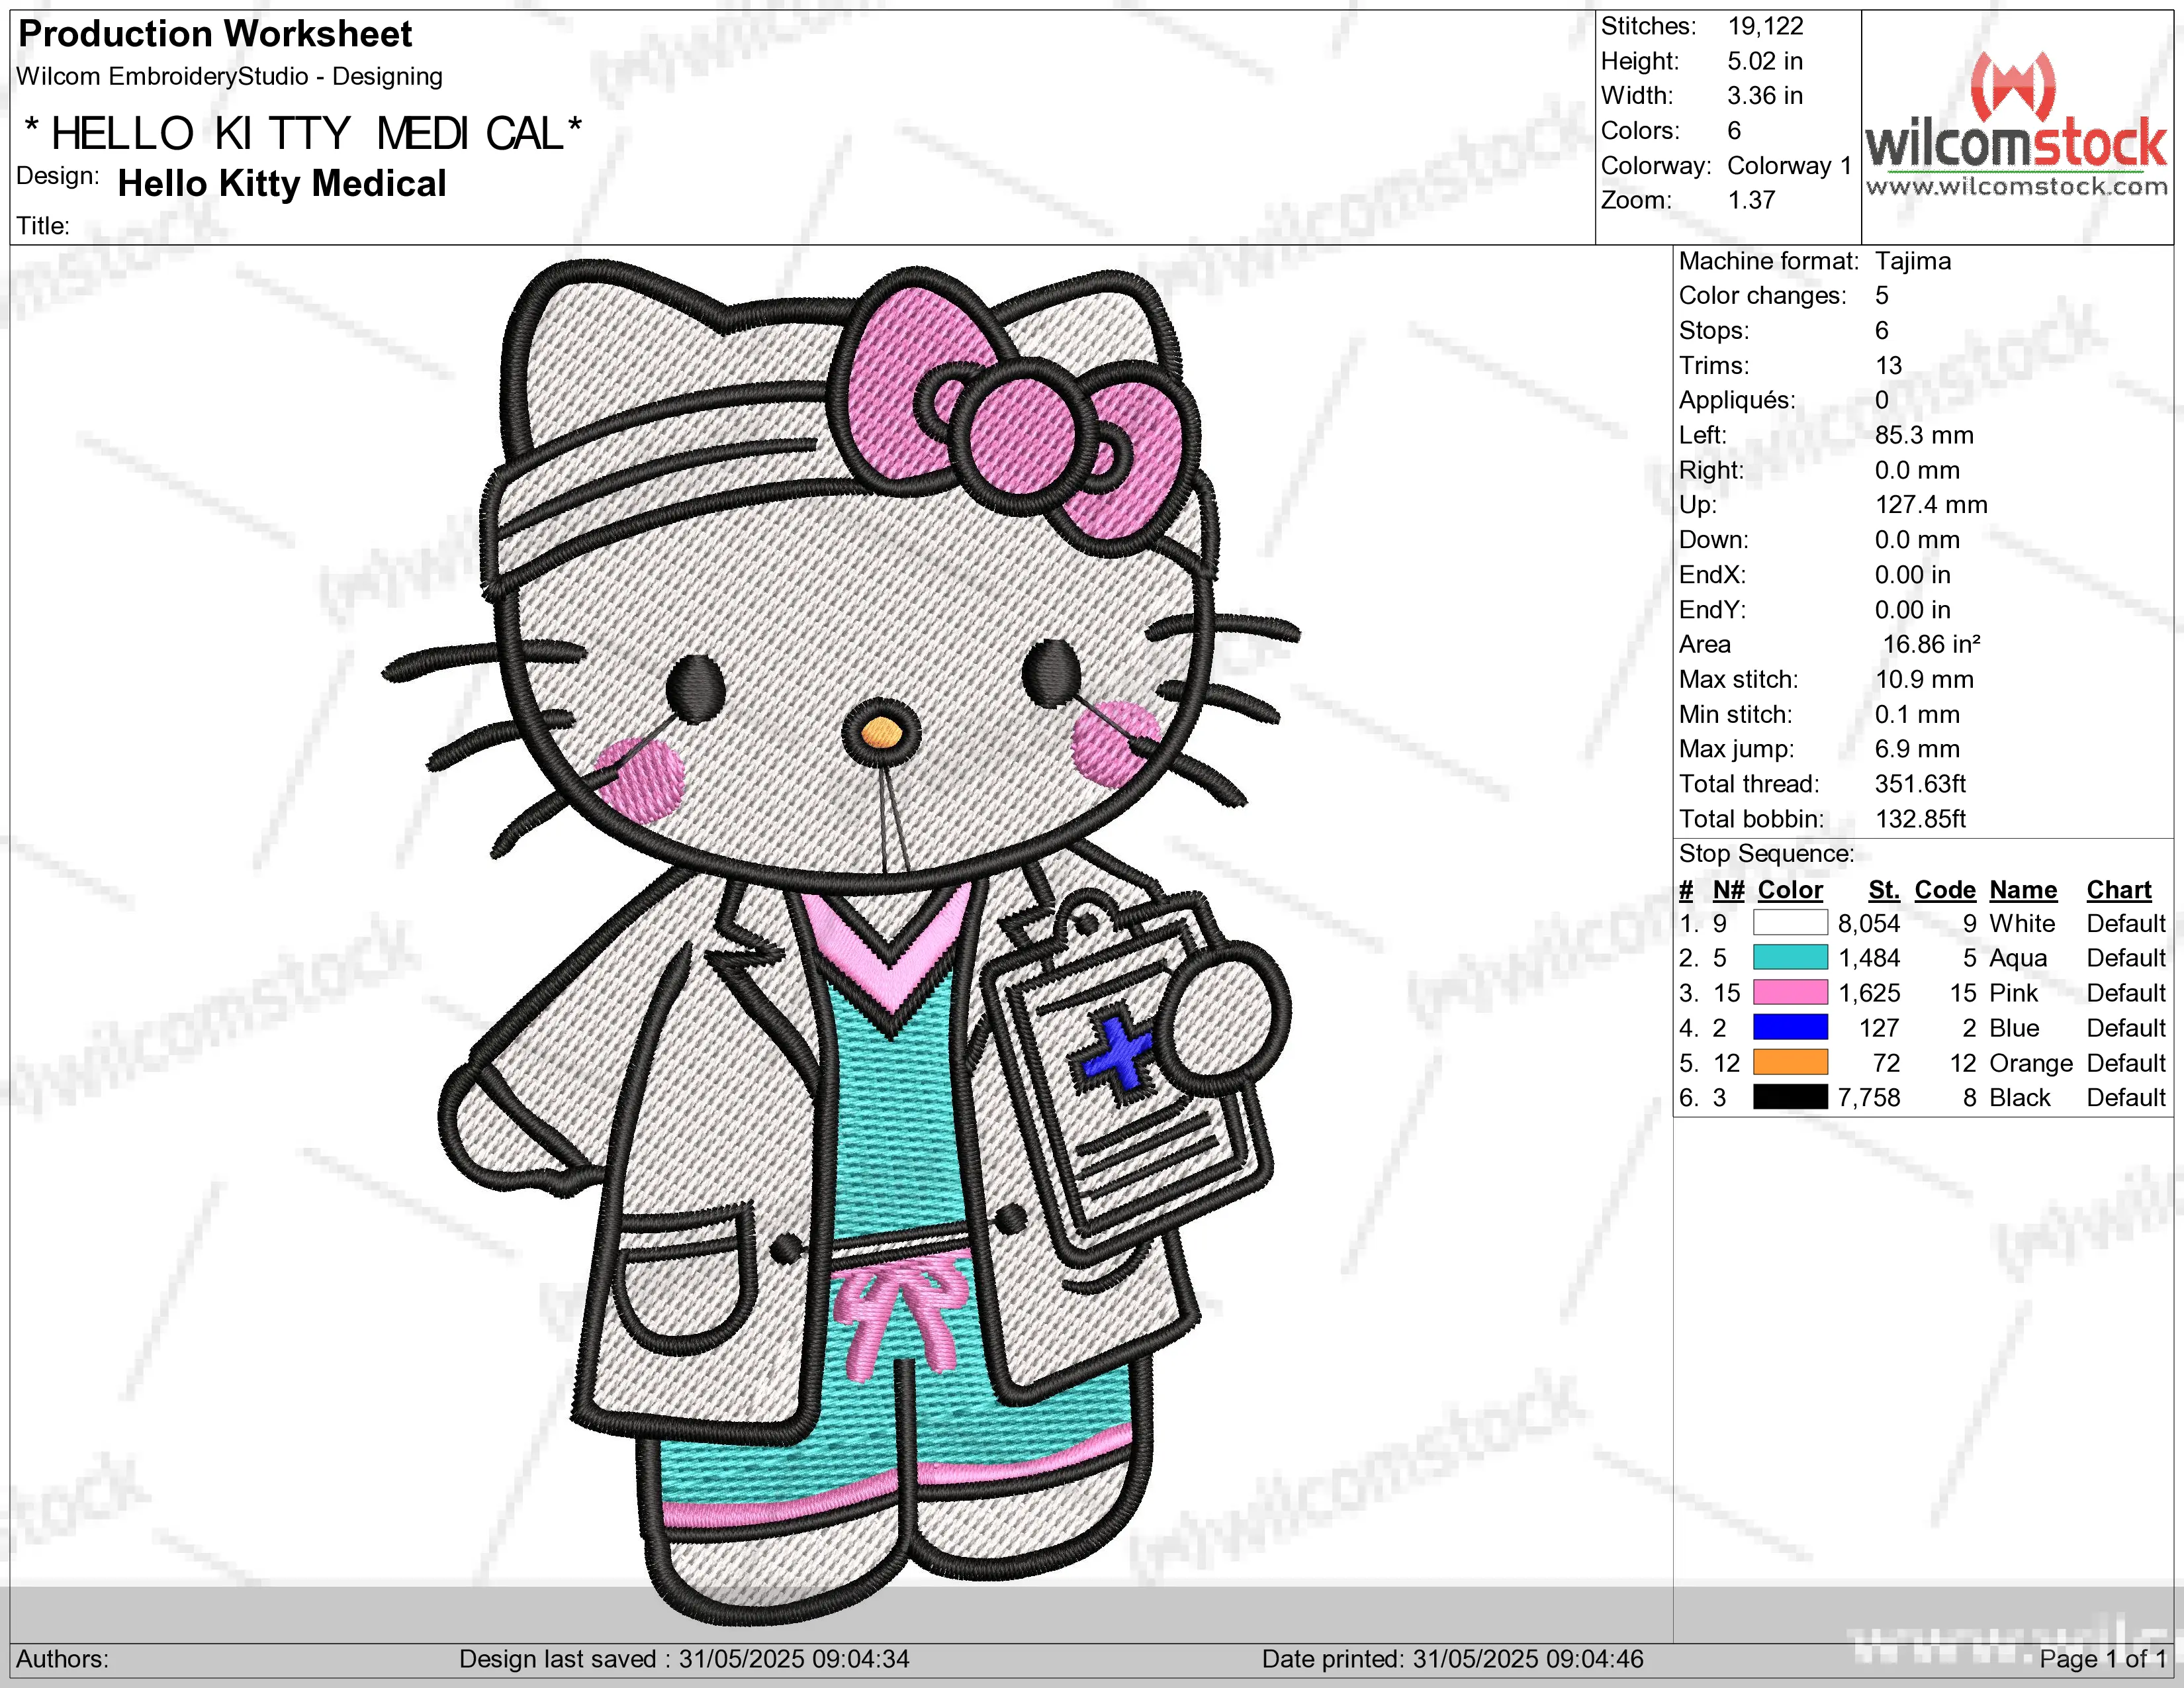Click the stitch count "127" in Blue row

click(1879, 1029)
